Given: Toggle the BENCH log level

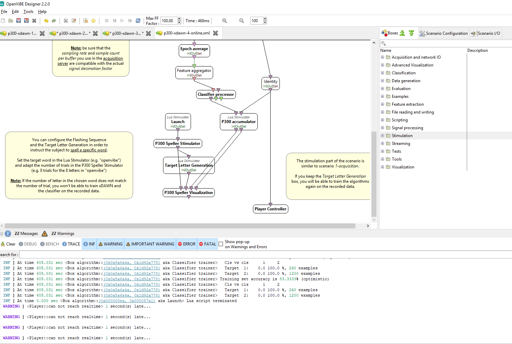Looking at the screenshot, I should coord(49,244).
